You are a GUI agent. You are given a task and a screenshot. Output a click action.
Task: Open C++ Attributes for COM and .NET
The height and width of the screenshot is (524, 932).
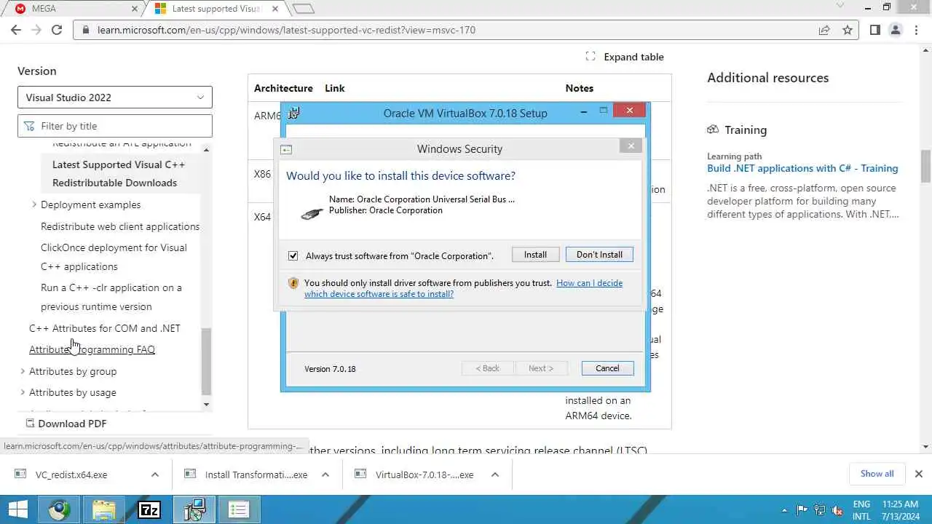coord(105,328)
